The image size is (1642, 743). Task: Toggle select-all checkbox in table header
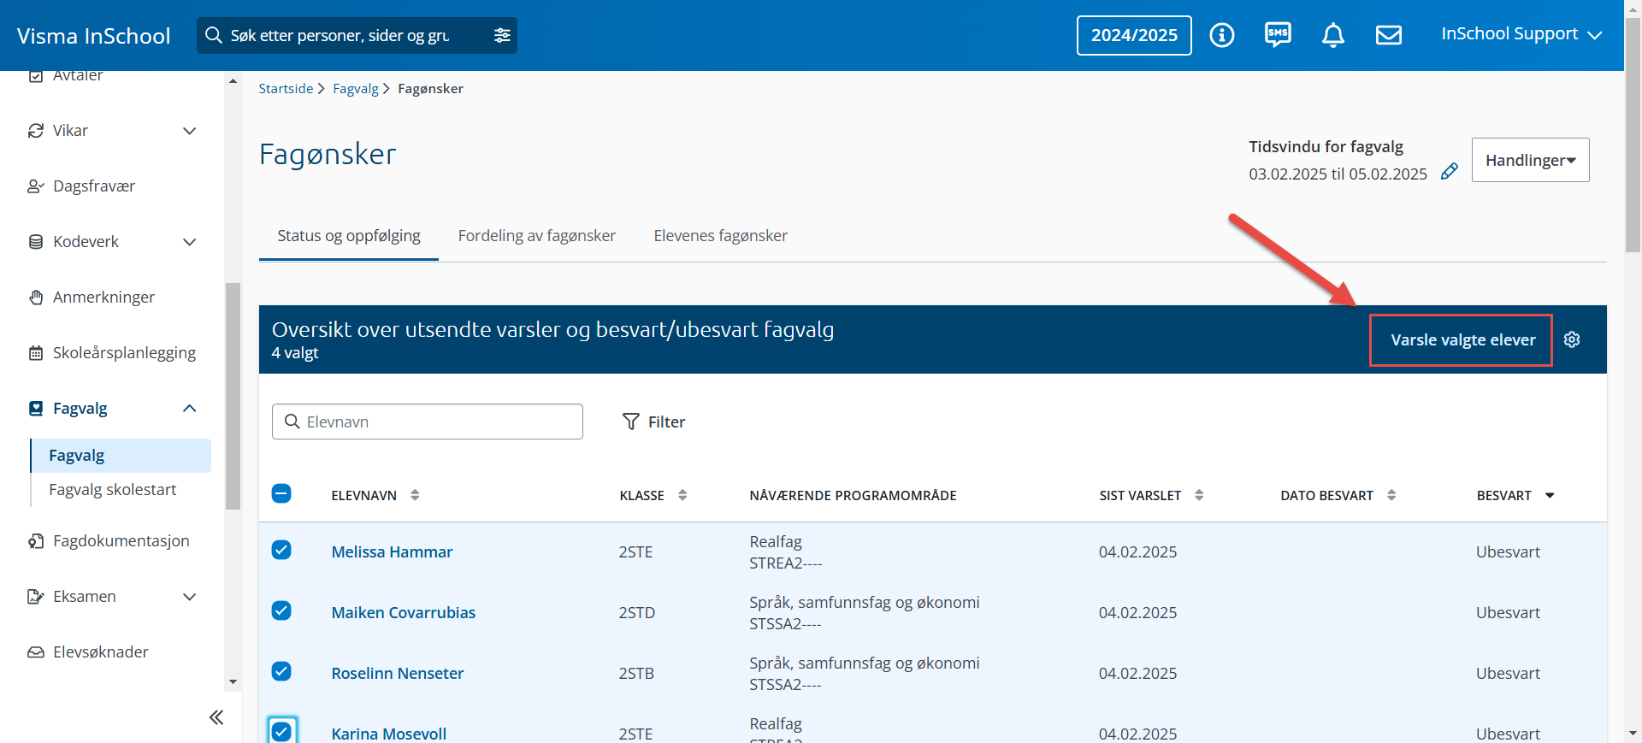click(281, 493)
